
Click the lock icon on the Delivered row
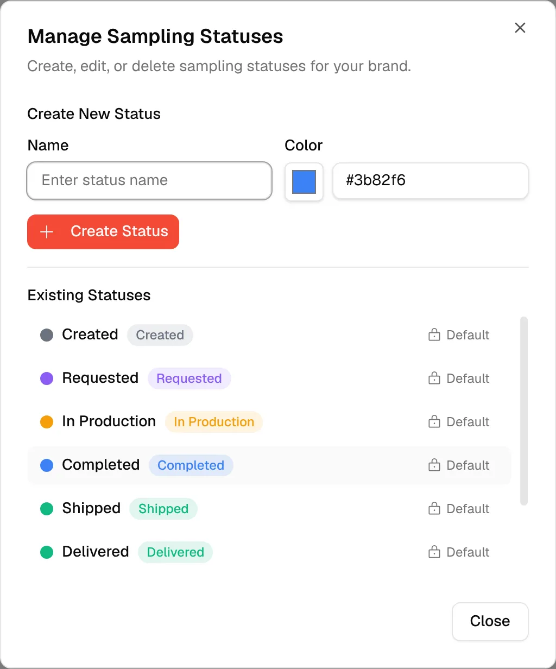tap(434, 552)
